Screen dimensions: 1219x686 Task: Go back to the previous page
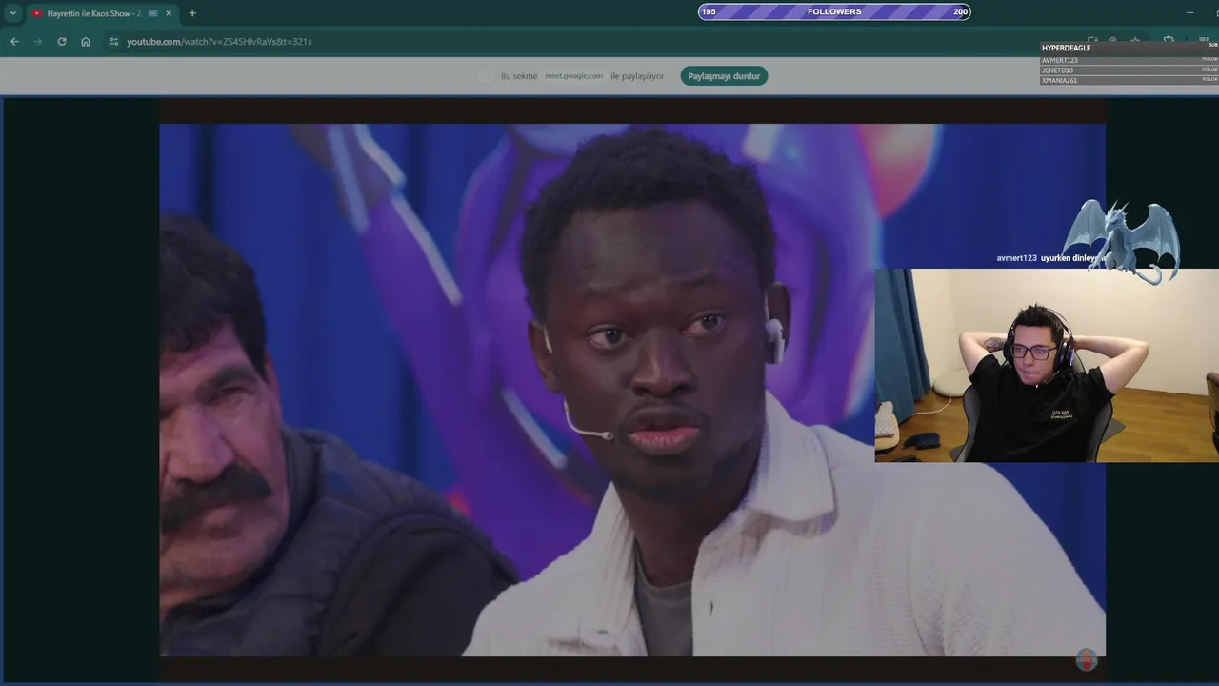(14, 42)
